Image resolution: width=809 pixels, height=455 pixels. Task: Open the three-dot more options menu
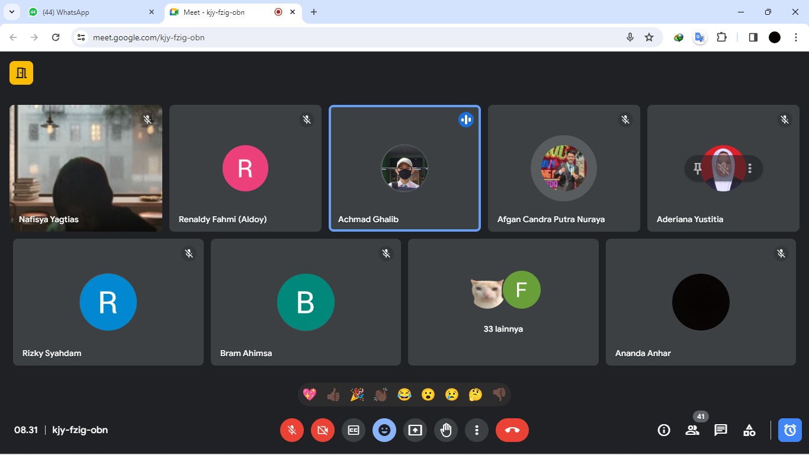point(477,430)
